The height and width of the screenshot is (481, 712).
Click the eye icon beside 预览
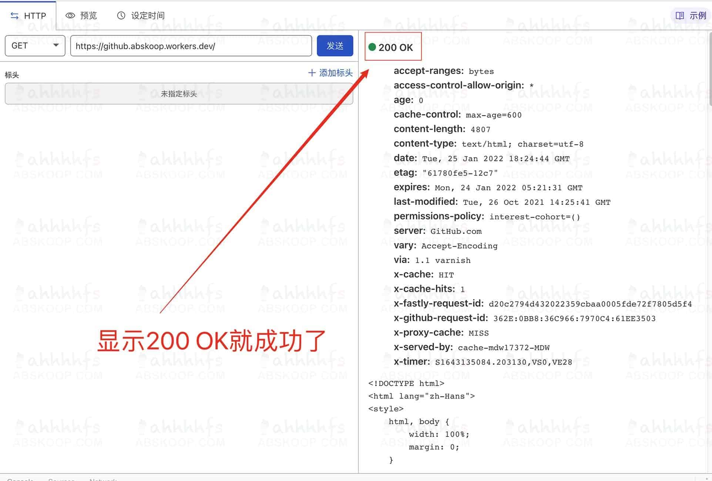click(x=70, y=16)
